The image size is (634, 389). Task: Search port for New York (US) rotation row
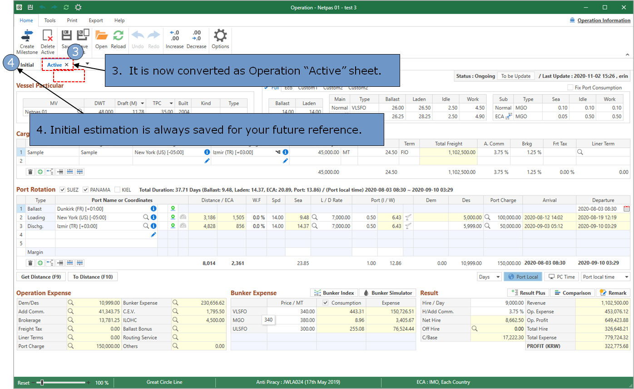146,217
